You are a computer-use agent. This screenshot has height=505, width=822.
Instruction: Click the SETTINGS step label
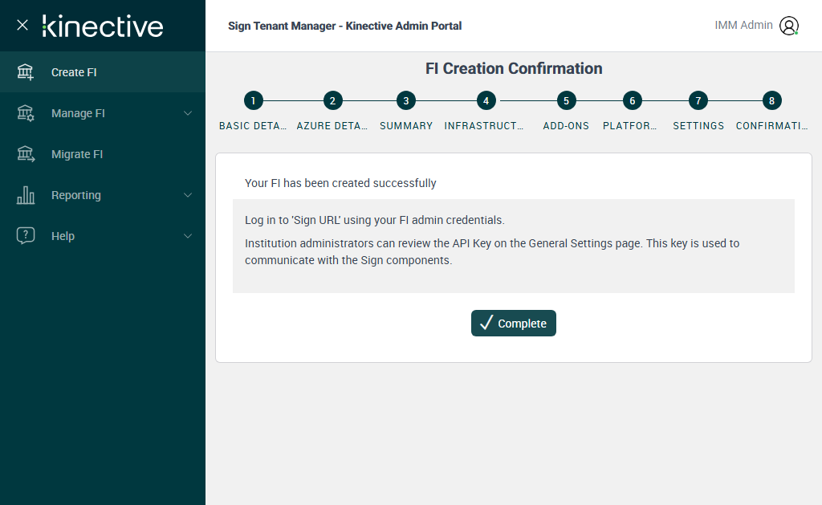point(698,126)
